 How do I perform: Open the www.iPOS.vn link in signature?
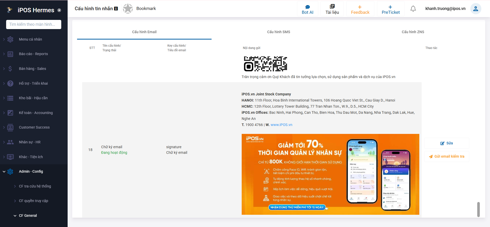(x=281, y=125)
